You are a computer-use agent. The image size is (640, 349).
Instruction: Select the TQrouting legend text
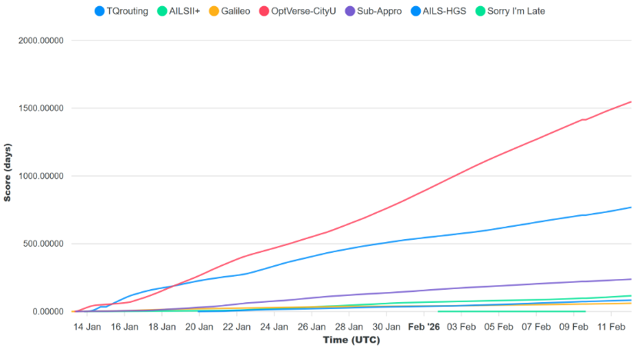pos(128,12)
